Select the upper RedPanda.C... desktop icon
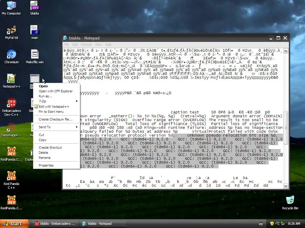 (11, 154)
